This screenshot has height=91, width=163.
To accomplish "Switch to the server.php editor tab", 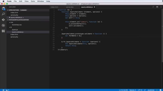I will pos(70,7).
